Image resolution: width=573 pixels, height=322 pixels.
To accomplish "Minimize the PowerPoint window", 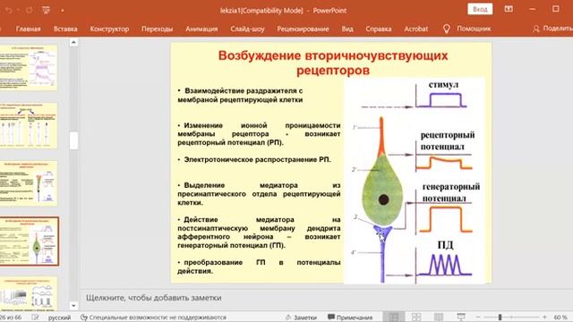I will tap(533, 9).
